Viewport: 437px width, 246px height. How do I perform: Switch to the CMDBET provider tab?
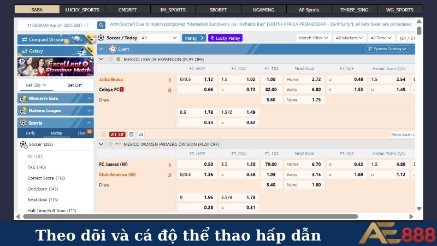[127, 10]
